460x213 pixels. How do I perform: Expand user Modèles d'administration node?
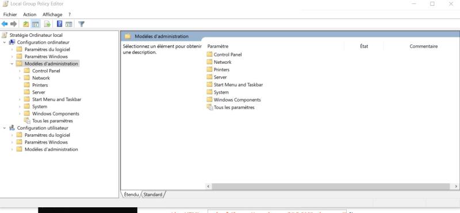(12, 149)
